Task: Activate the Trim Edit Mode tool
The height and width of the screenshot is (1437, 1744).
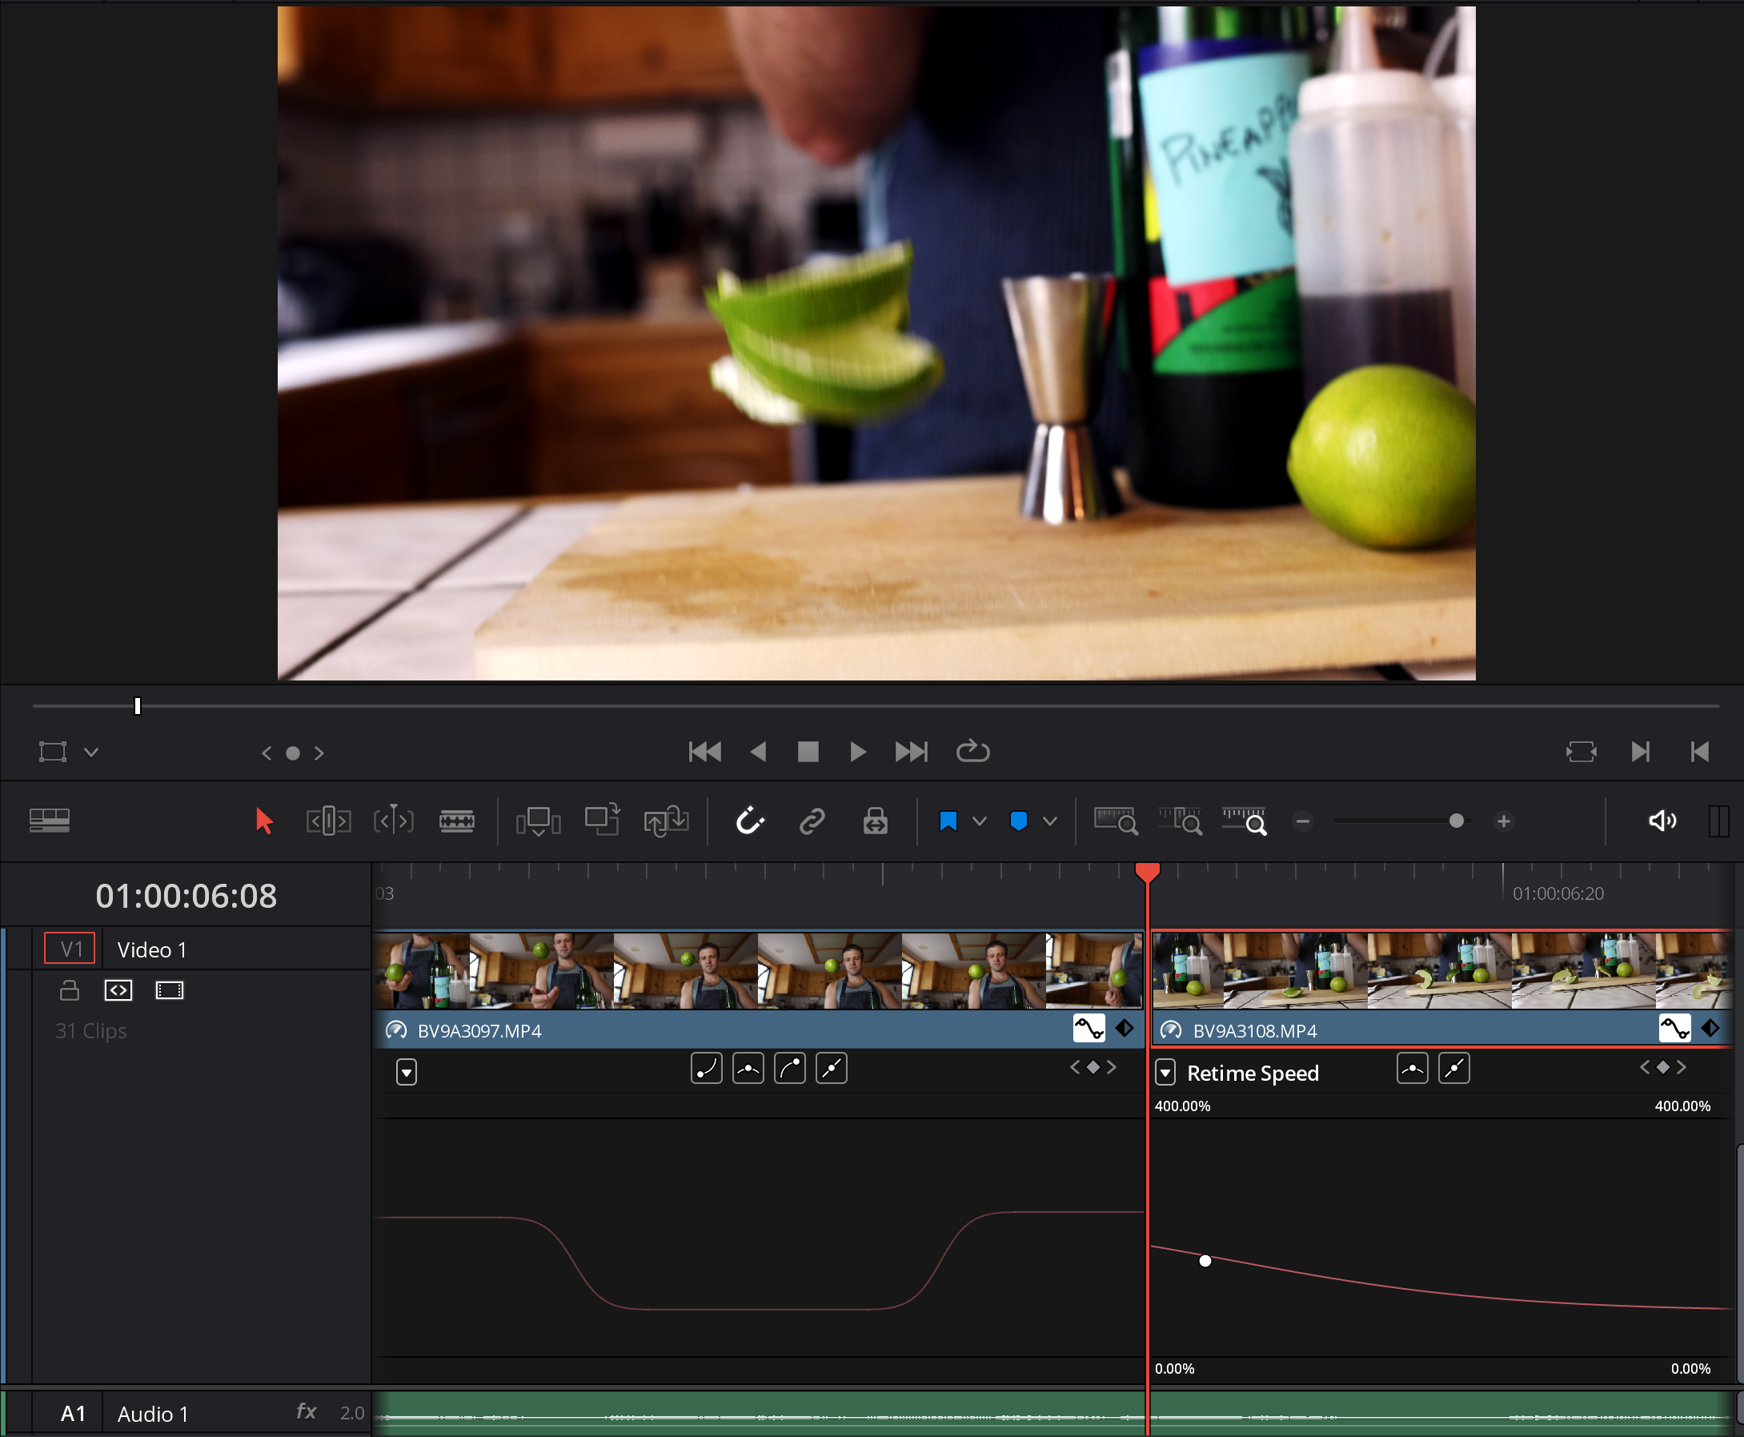Action: [328, 821]
